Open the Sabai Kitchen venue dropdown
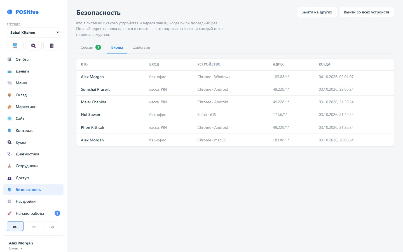The image size is (403, 252). pyautogui.click(x=33, y=32)
